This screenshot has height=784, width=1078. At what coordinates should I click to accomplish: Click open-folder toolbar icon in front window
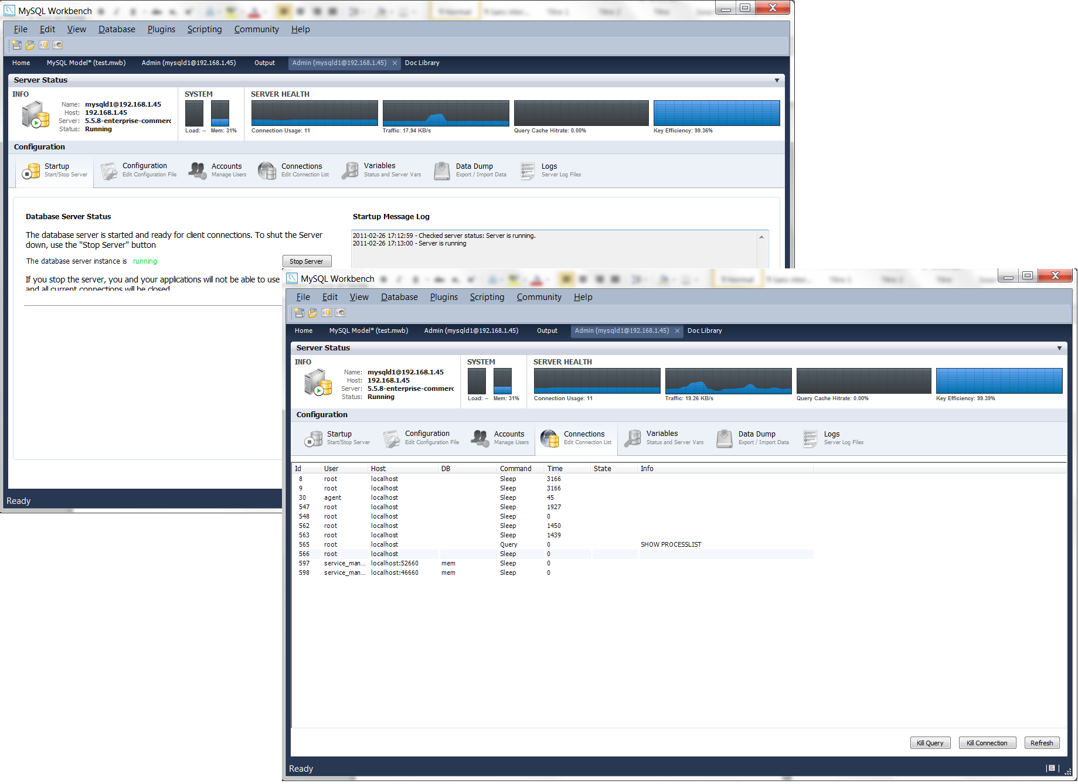312,313
